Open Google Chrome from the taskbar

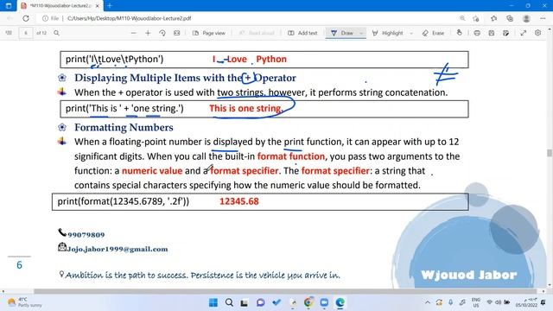(308, 302)
